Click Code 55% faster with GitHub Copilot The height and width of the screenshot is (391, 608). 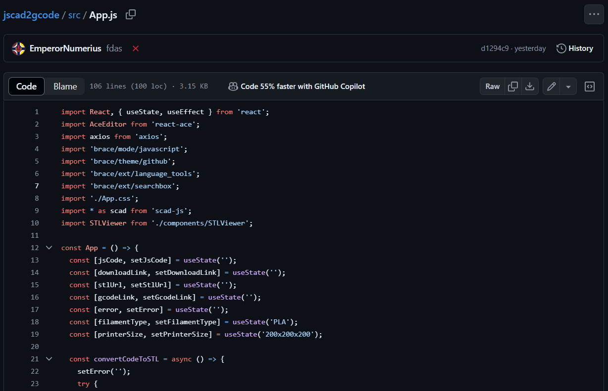pos(303,87)
